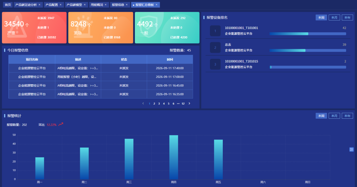This screenshot has height=187, width=357.
Task: Click 未派发 80 on the 紧急 card
Action: tap(110, 18)
